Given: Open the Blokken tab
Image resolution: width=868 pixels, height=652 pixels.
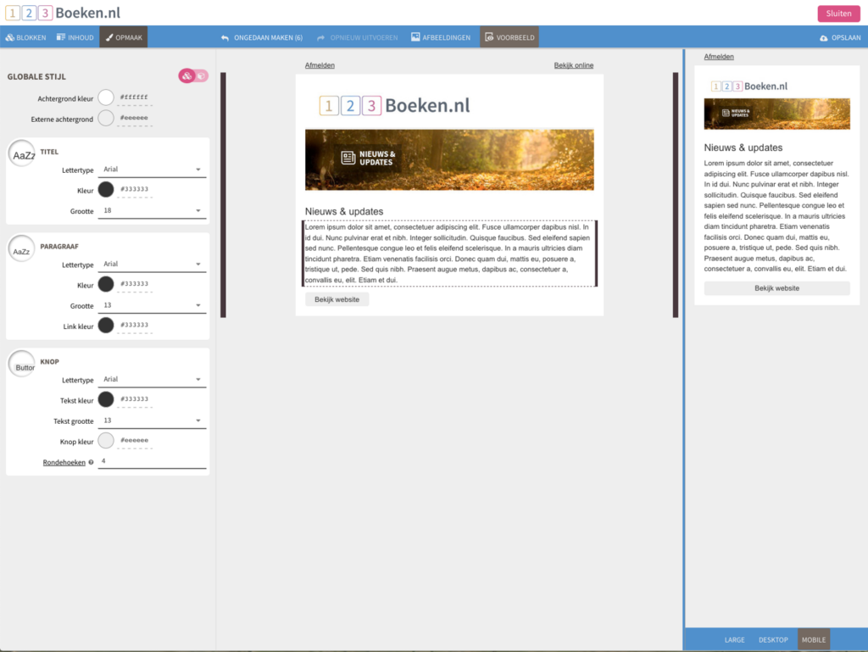Looking at the screenshot, I should [25, 37].
